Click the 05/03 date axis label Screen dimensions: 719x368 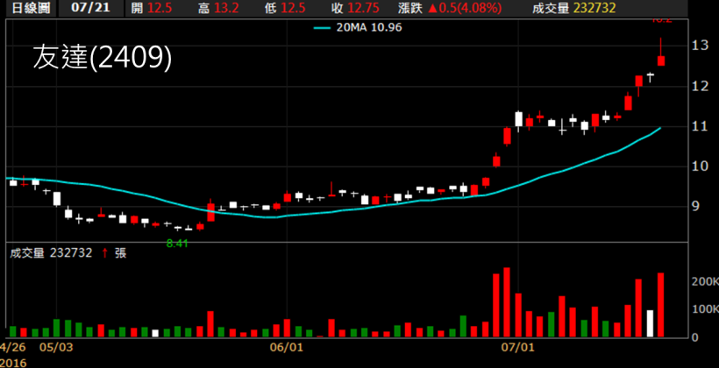coord(56,348)
